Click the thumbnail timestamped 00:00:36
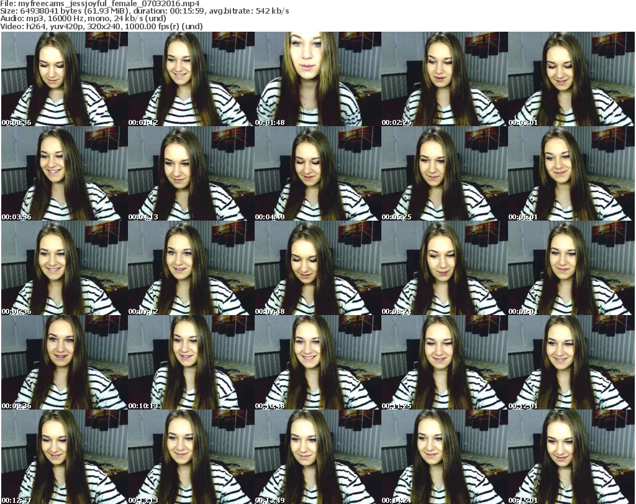 point(64,79)
